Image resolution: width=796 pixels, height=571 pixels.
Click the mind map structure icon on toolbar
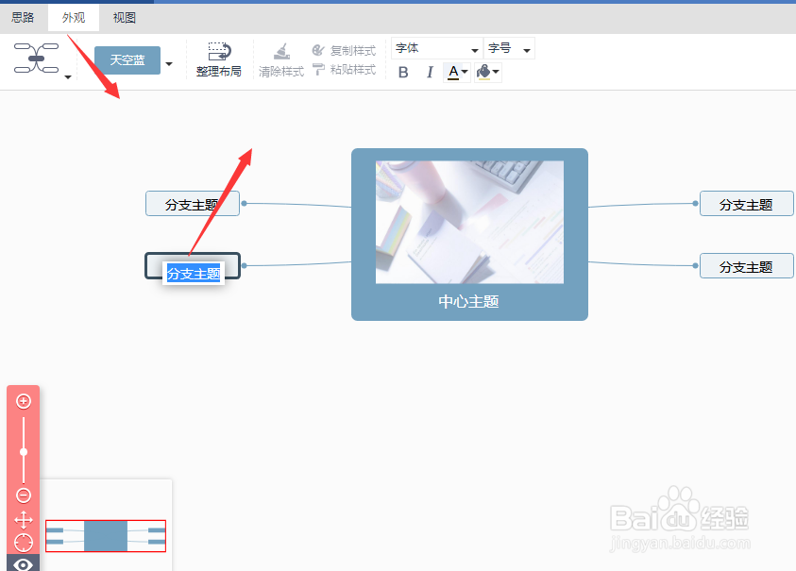34,59
